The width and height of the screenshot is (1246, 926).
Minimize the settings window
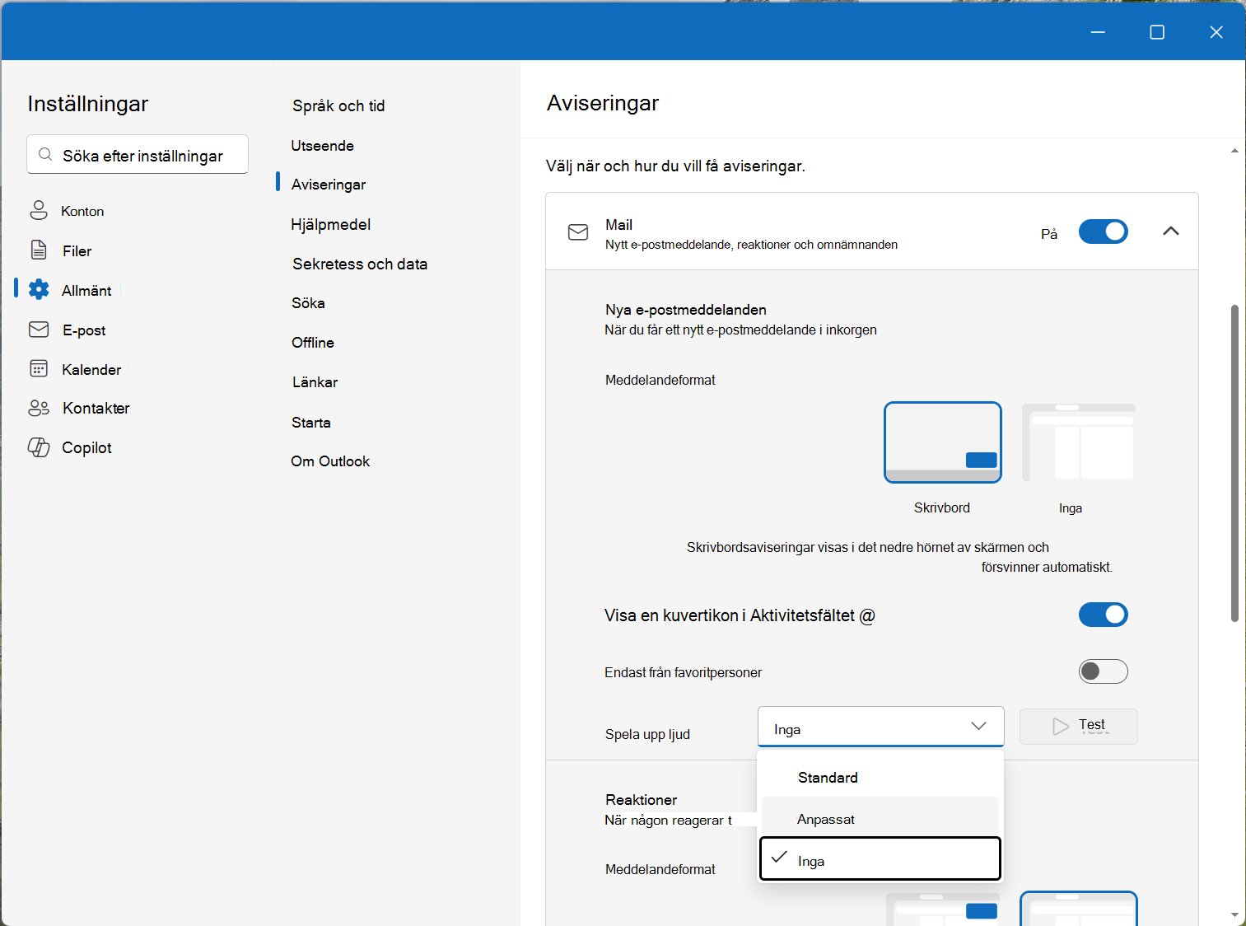click(1098, 31)
